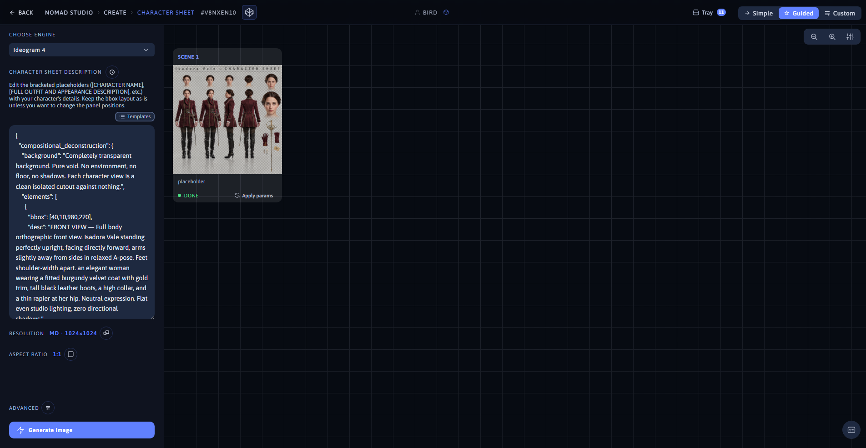Open the NOMAD STUDIO breadcrumb
This screenshot has width=866, height=448.
(69, 13)
